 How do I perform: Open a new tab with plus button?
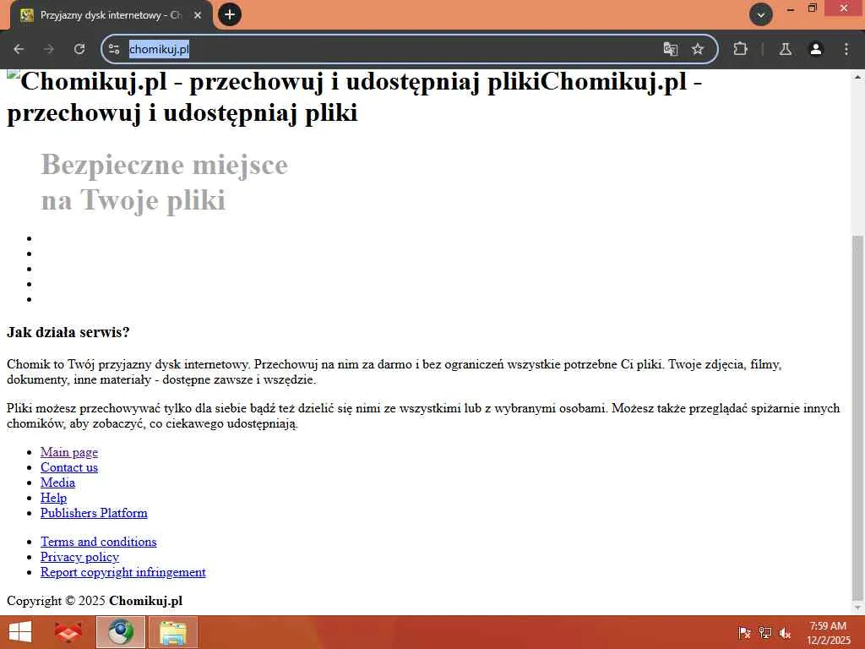pyautogui.click(x=230, y=14)
